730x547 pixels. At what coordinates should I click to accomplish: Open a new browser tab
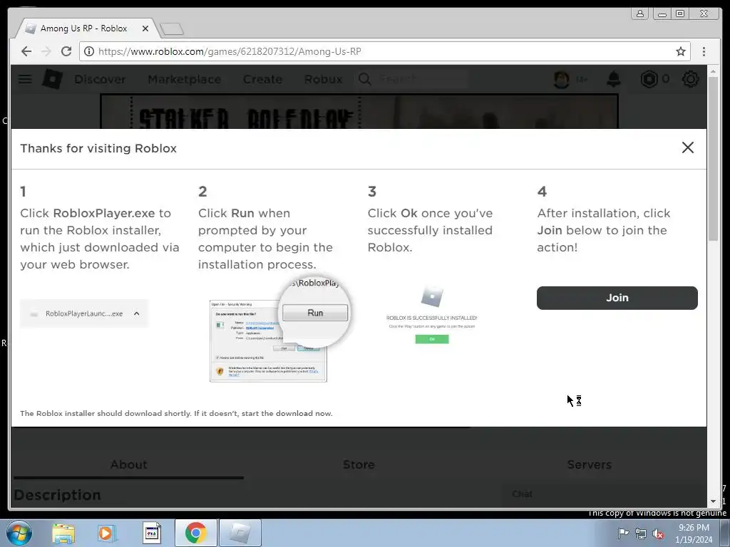tap(172, 29)
